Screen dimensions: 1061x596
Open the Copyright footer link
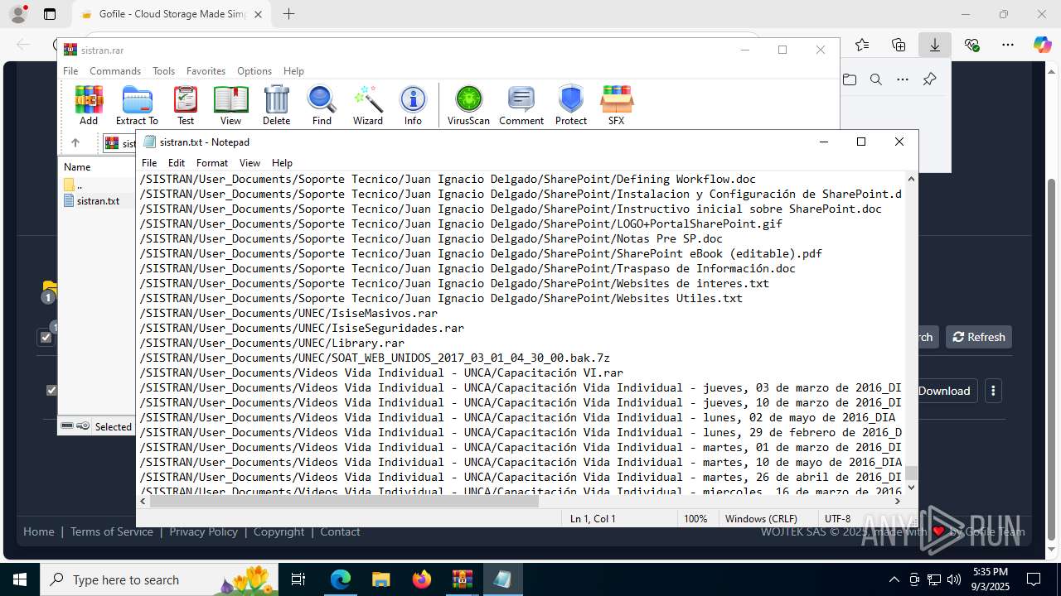pyautogui.click(x=279, y=531)
